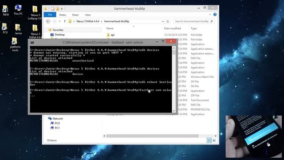Viewport: 284px width, 160px height.
Task: Click the cmd window title bar text
Action: point(103,42)
